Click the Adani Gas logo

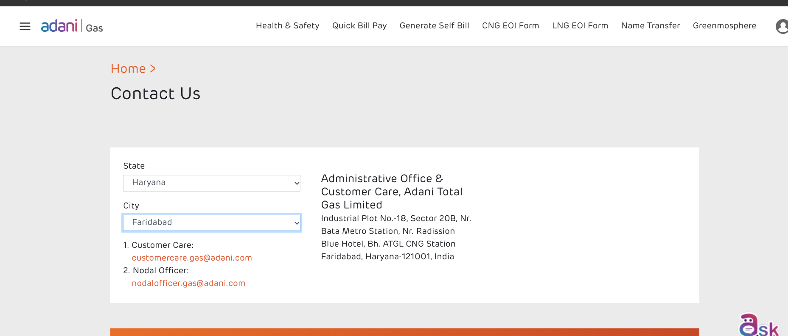coord(72,26)
